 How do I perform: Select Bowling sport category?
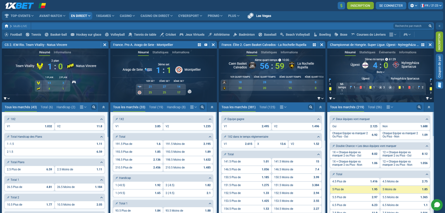point(322,34)
